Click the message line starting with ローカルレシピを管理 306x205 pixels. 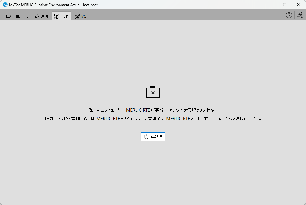pyautogui.click(x=152, y=119)
